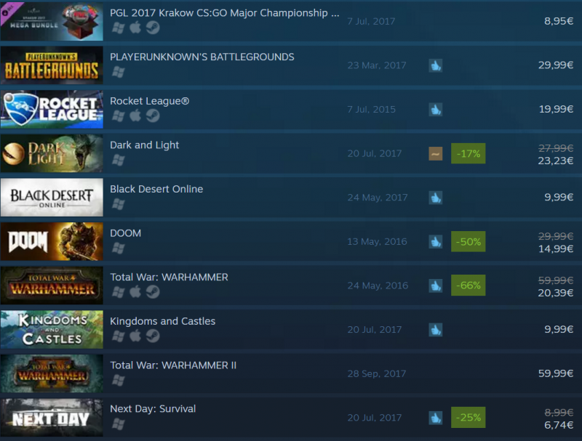Click the -66% discount badge on WARHAMMER
The width and height of the screenshot is (582, 441).
click(468, 286)
